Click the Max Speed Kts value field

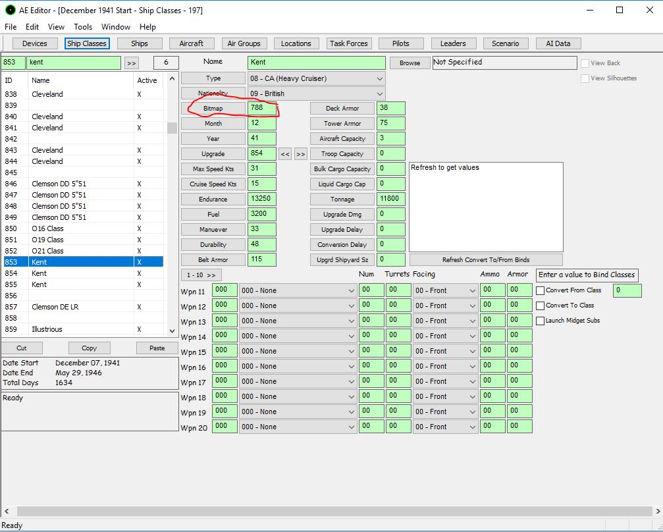[x=262, y=169]
